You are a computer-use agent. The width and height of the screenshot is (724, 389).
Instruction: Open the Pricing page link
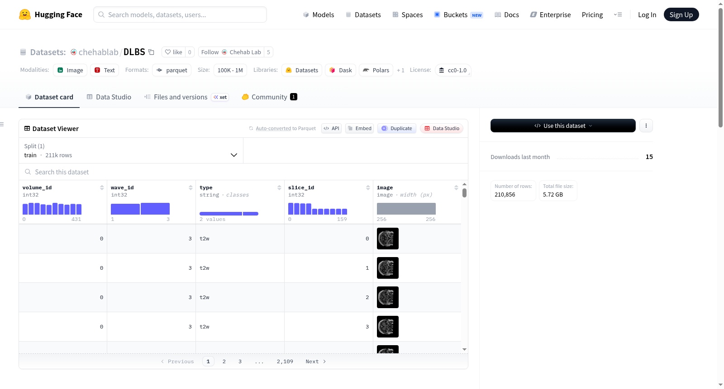coord(592,14)
